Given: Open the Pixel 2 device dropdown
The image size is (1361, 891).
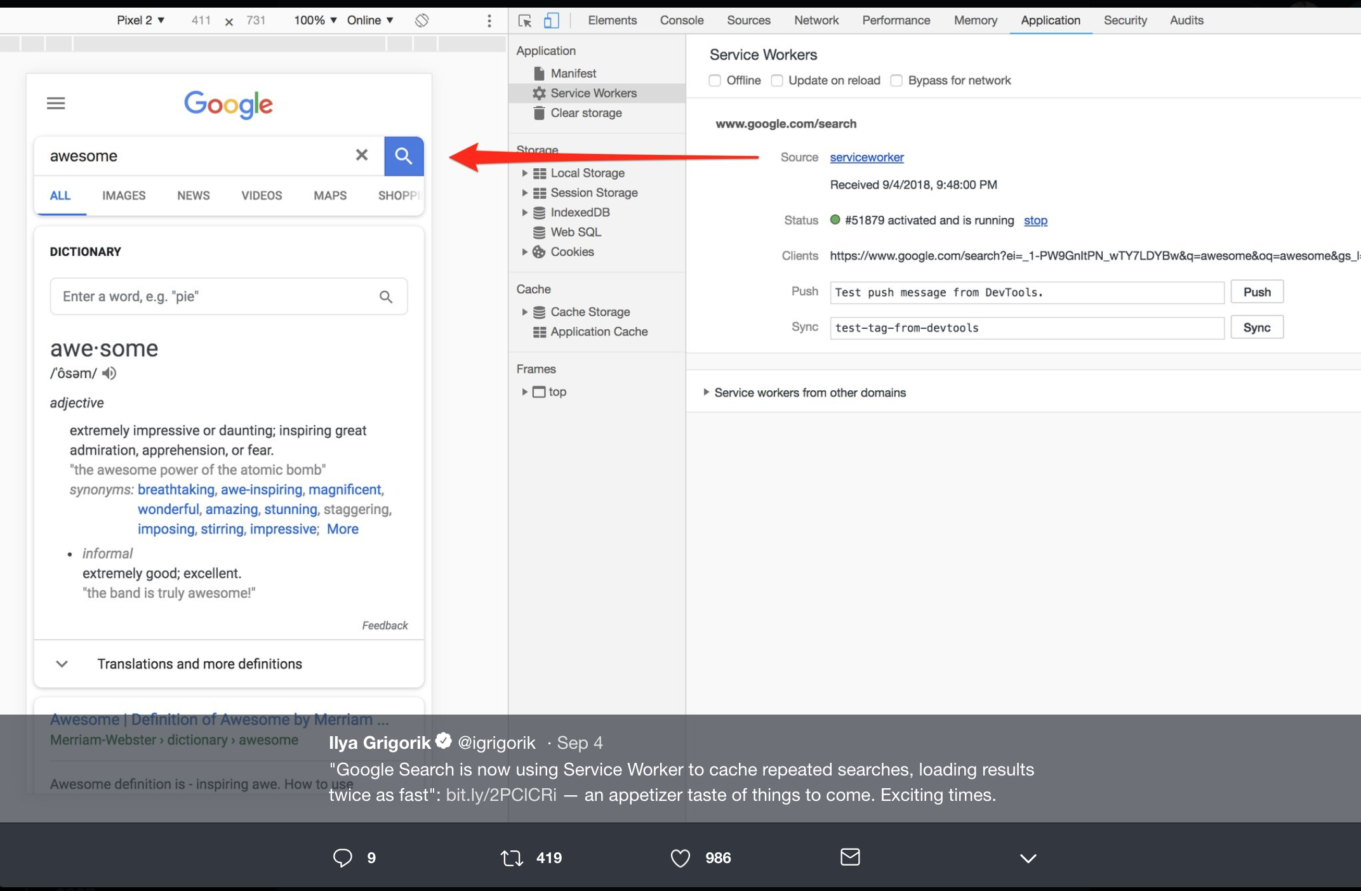Looking at the screenshot, I should [141, 20].
